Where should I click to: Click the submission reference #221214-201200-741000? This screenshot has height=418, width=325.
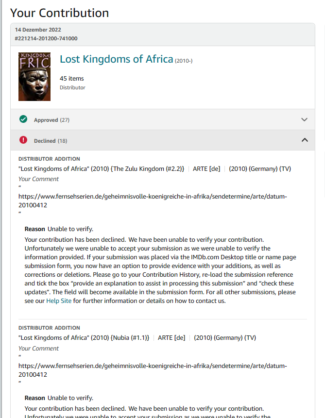[x=46, y=38]
